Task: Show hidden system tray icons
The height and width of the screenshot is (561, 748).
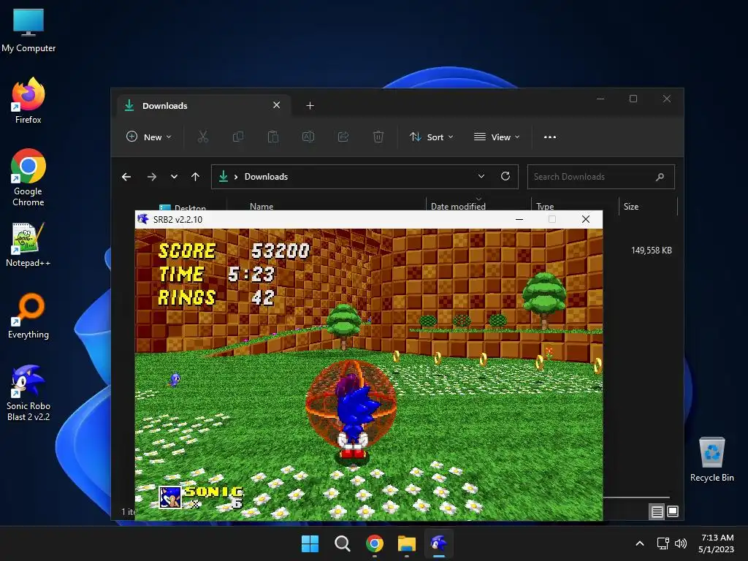Action: point(640,543)
